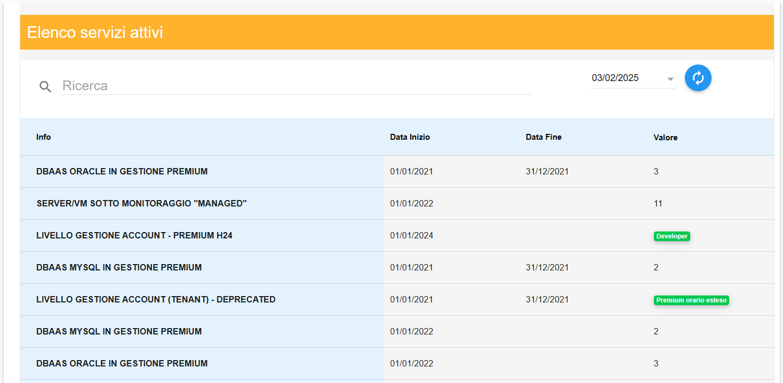Click the Valore column header
Image resolution: width=783 pixels, height=383 pixels.
point(666,138)
